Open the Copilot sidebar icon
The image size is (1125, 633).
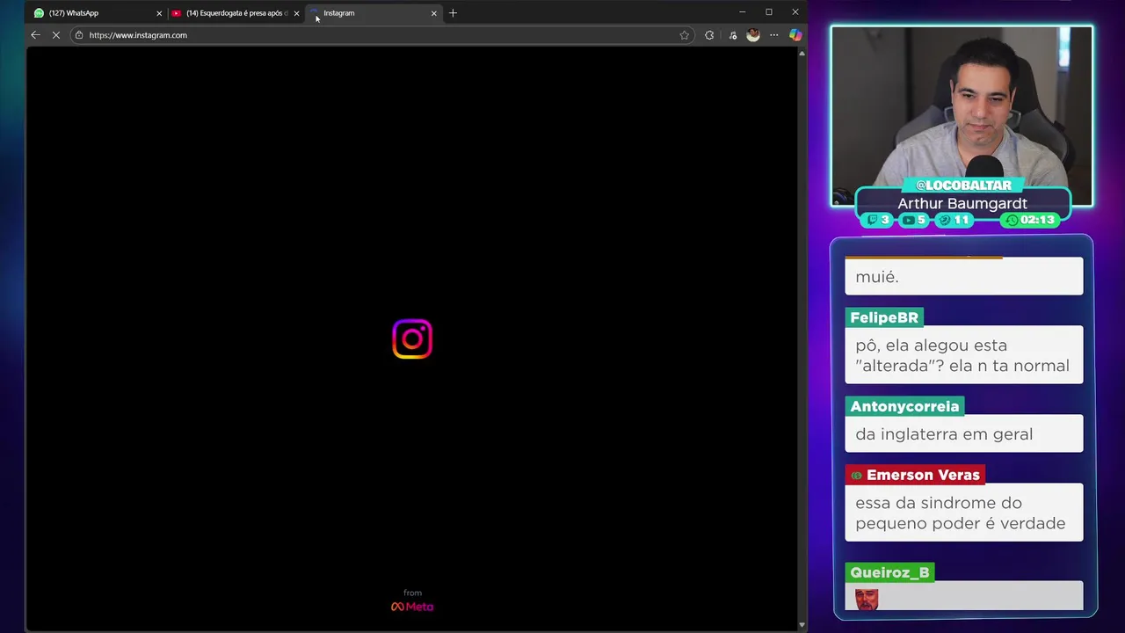point(795,35)
